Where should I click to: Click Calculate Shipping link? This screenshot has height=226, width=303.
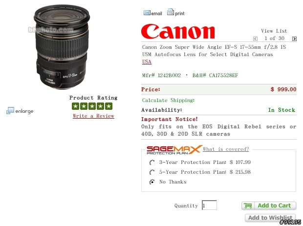pyautogui.click(x=168, y=100)
